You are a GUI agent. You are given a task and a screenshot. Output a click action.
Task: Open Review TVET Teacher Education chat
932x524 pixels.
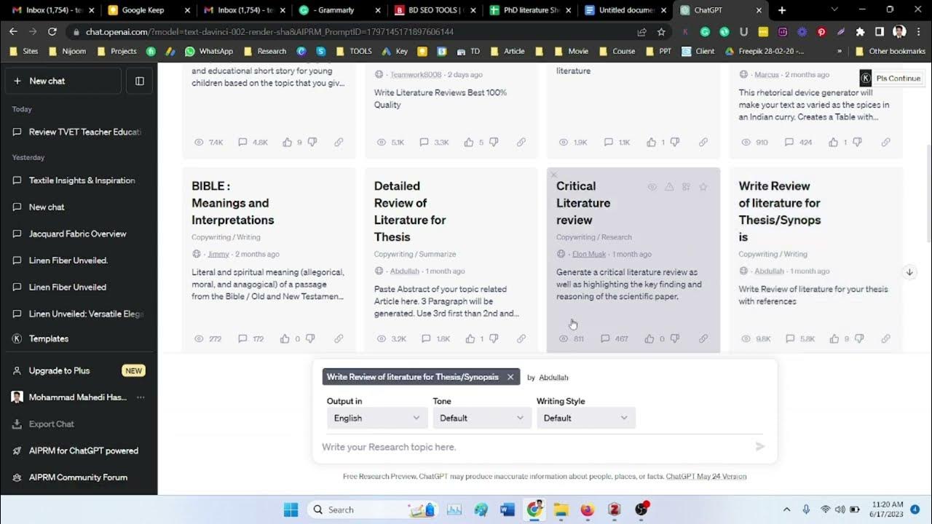79,132
